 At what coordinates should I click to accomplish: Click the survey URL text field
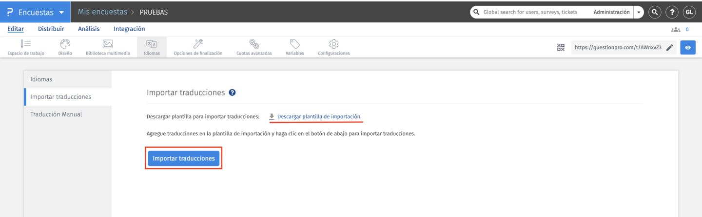coord(618,48)
